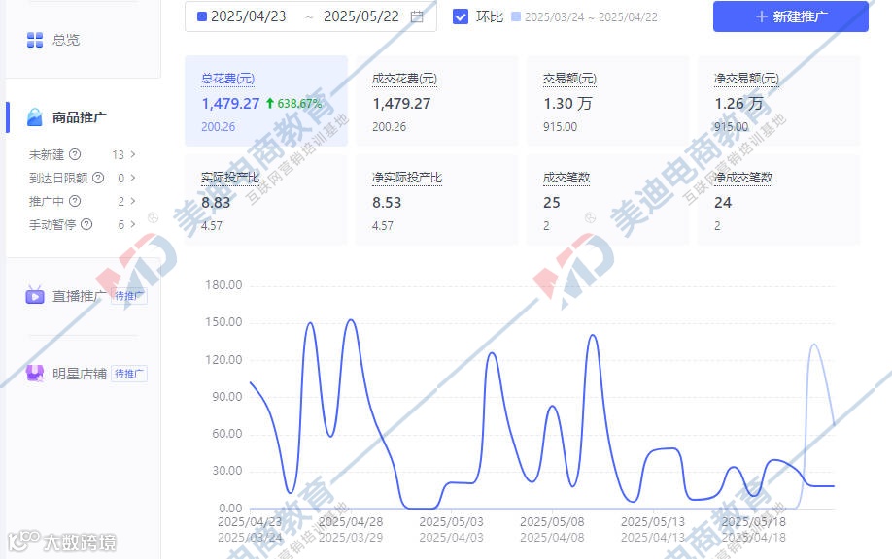Select the 商品推广 shopping bag icon
The image size is (892, 559).
(x=35, y=117)
